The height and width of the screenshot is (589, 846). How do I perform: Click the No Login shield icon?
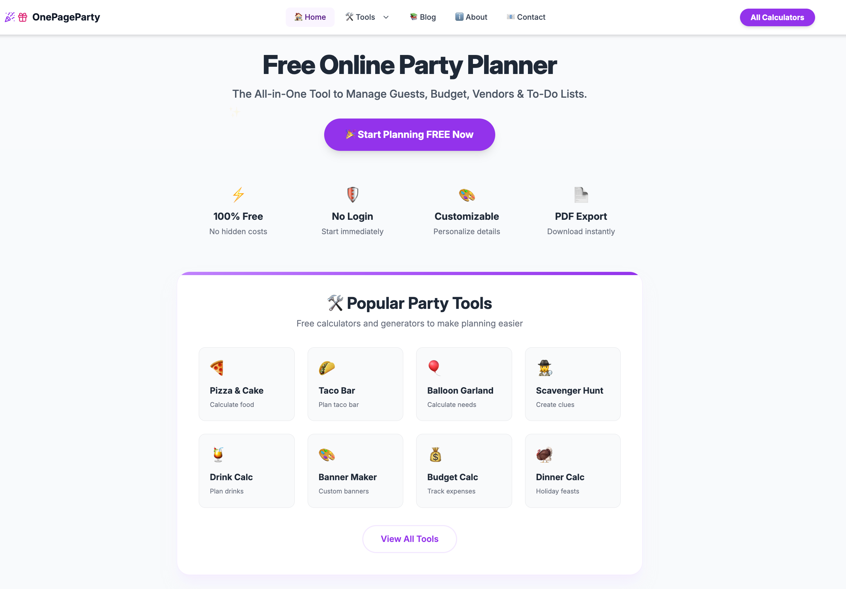pyautogui.click(x=352, y=195)
